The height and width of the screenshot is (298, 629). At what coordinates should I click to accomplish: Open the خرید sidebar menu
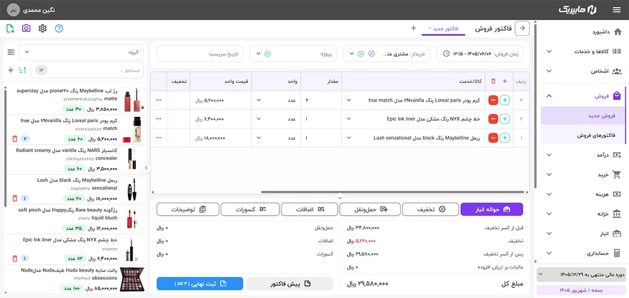pos(583,175)
